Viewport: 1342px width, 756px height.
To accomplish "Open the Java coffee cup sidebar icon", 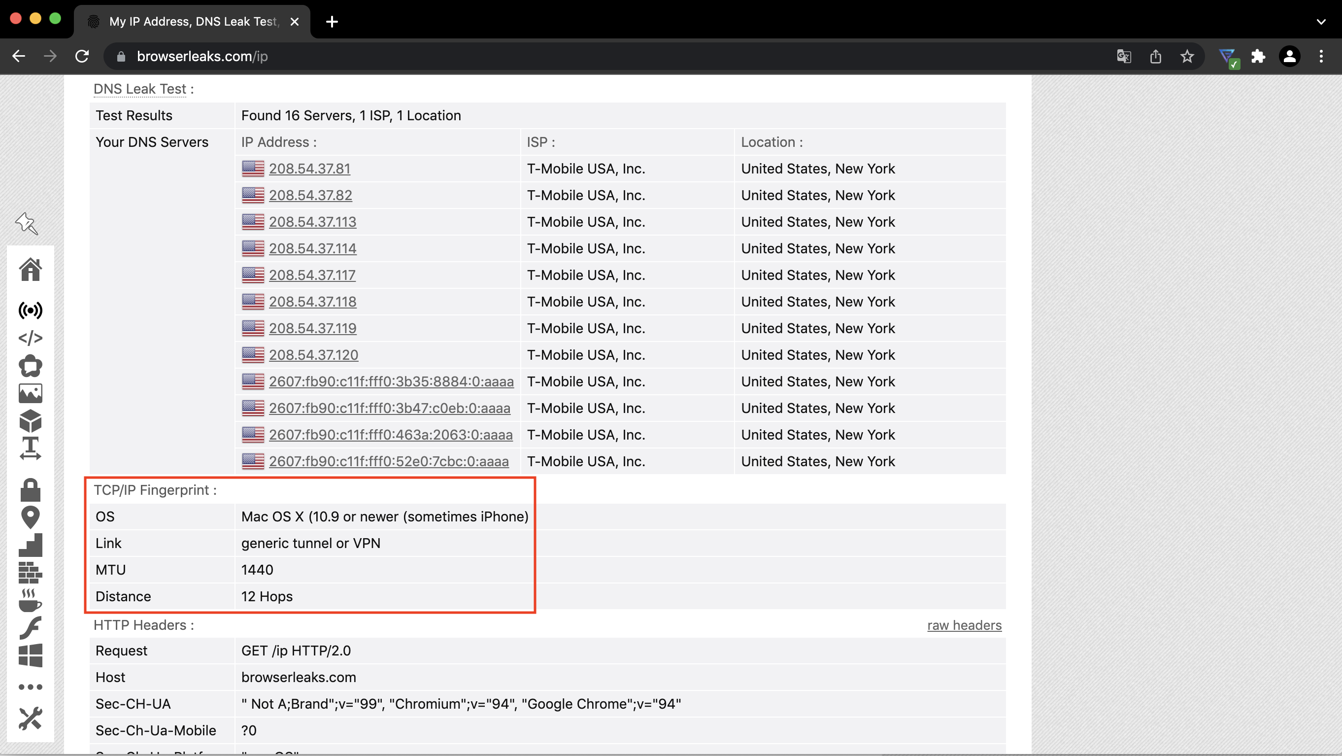I will point(30,600).
